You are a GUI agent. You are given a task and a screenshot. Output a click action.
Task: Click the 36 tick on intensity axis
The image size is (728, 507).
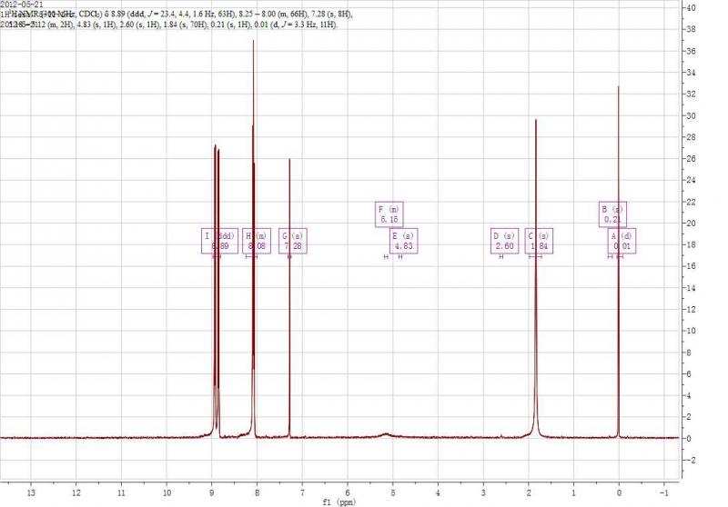pos(691,51)
